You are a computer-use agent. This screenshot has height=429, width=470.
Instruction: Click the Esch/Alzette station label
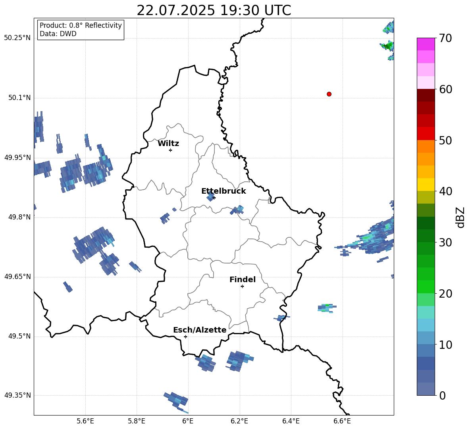(200, 330)
